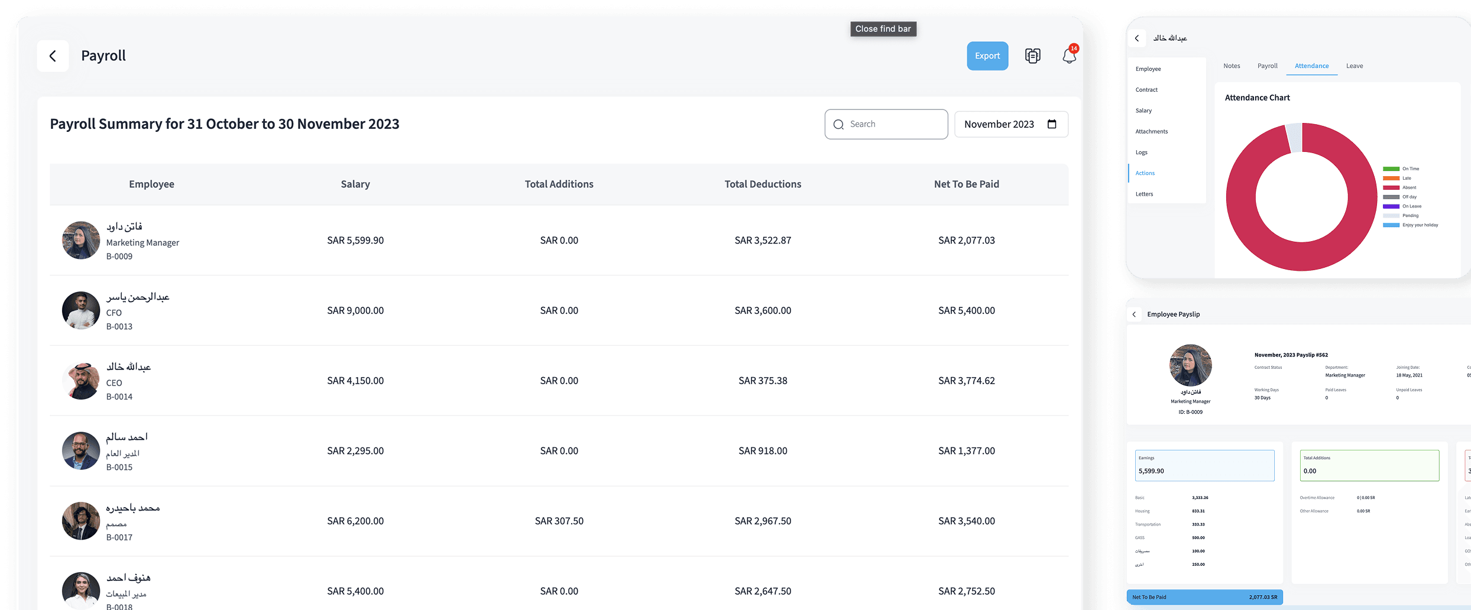1471x610 pixels.
Task: Open the Notes tab
Action: point(1232,66)
